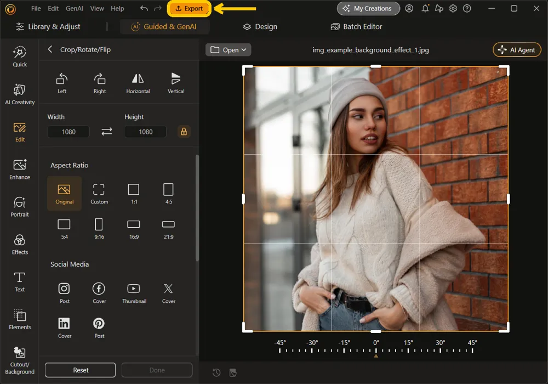Viewport: 548px width, 384px height.
Task: Select Instagram Post crop preset
Action: click(x=64, y=293)
